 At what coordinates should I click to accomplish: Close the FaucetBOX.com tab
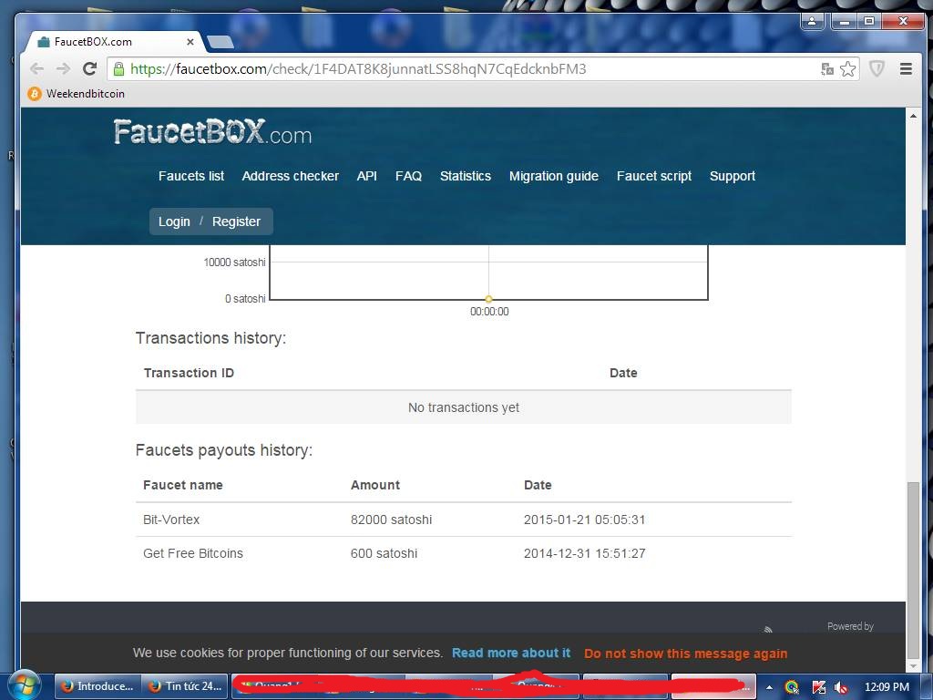click(190, 42)
